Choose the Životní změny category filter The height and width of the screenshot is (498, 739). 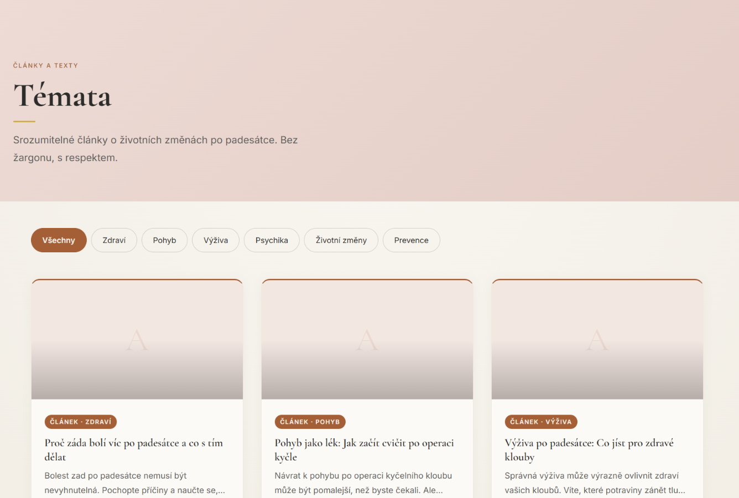pyautogui.click(x=341, y=240)
